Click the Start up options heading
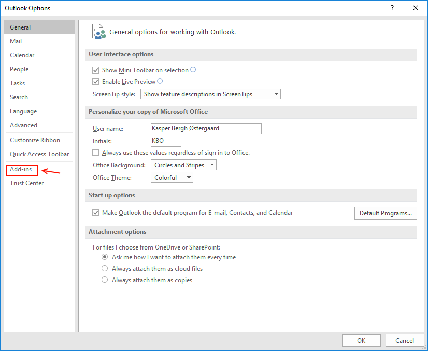This screenshot has height=351, width=428. click(111, 195)
